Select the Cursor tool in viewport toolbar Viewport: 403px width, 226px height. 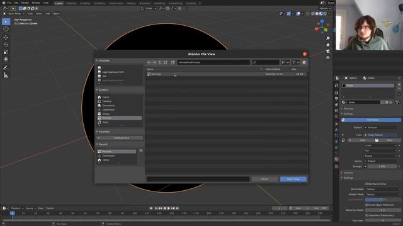coord(6,29)
